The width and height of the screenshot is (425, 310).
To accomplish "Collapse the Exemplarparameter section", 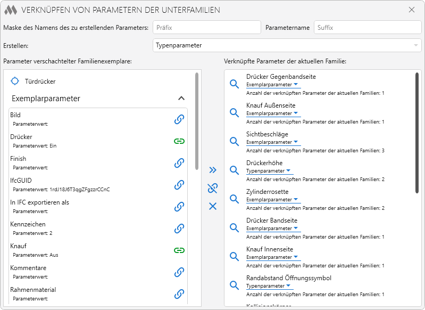I will 181,99.
